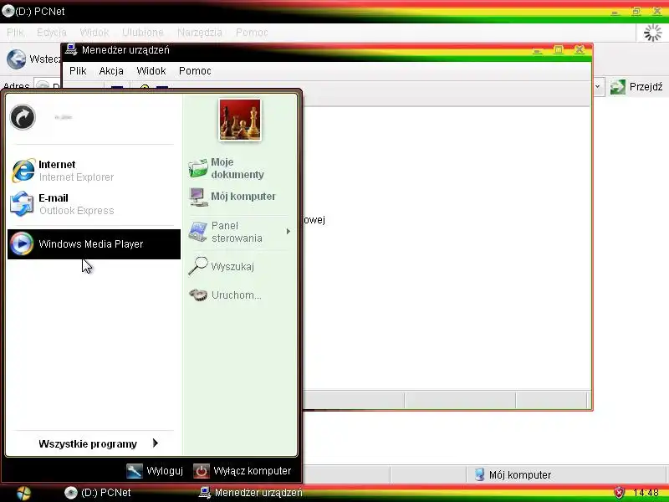Open Narzędzia menu in PCNet window

[x=200, y=33]
